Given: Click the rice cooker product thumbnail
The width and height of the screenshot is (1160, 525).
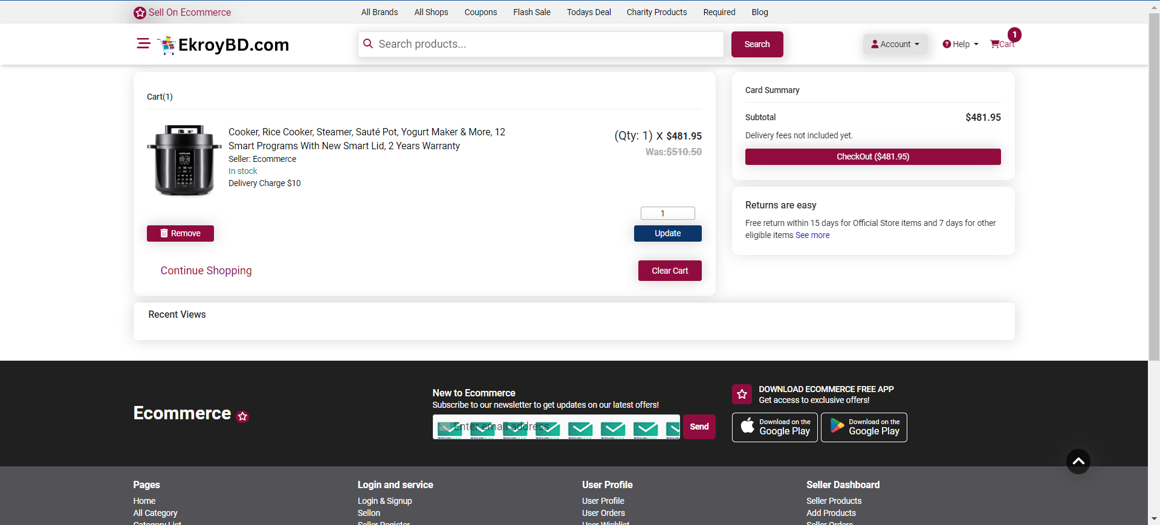Looking at the screenshot, I should pos(184,160).
